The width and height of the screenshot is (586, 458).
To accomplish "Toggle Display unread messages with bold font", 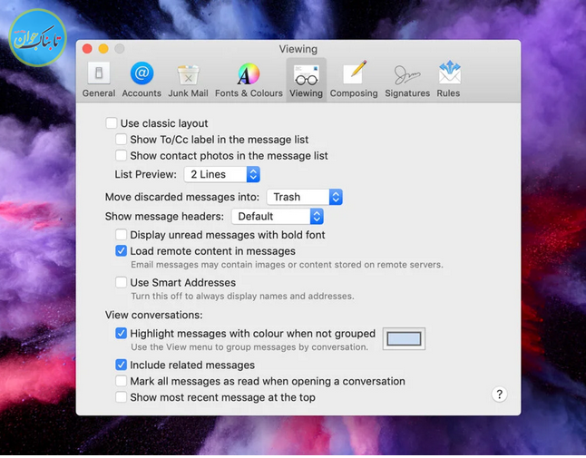I will point(122,235).
